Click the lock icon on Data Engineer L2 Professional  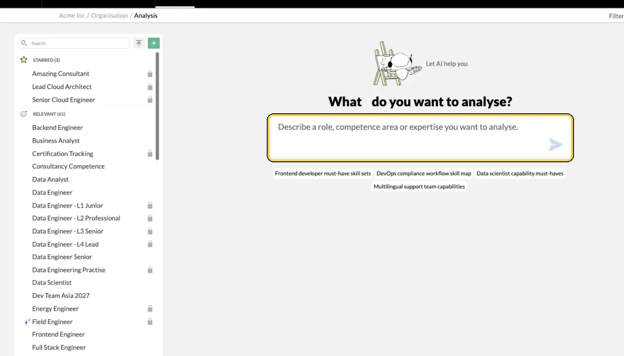(150, 218)
